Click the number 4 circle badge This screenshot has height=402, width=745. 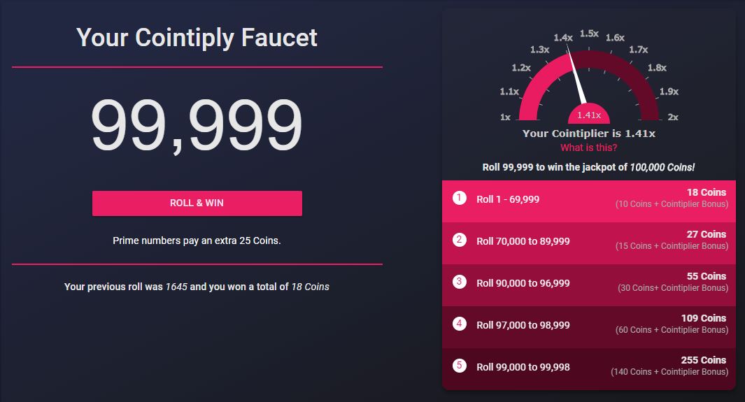(460, 324)
